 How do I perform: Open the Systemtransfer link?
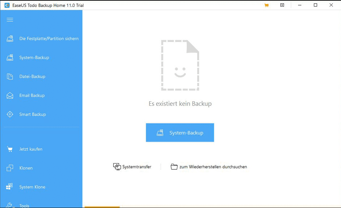coord(137,167)
